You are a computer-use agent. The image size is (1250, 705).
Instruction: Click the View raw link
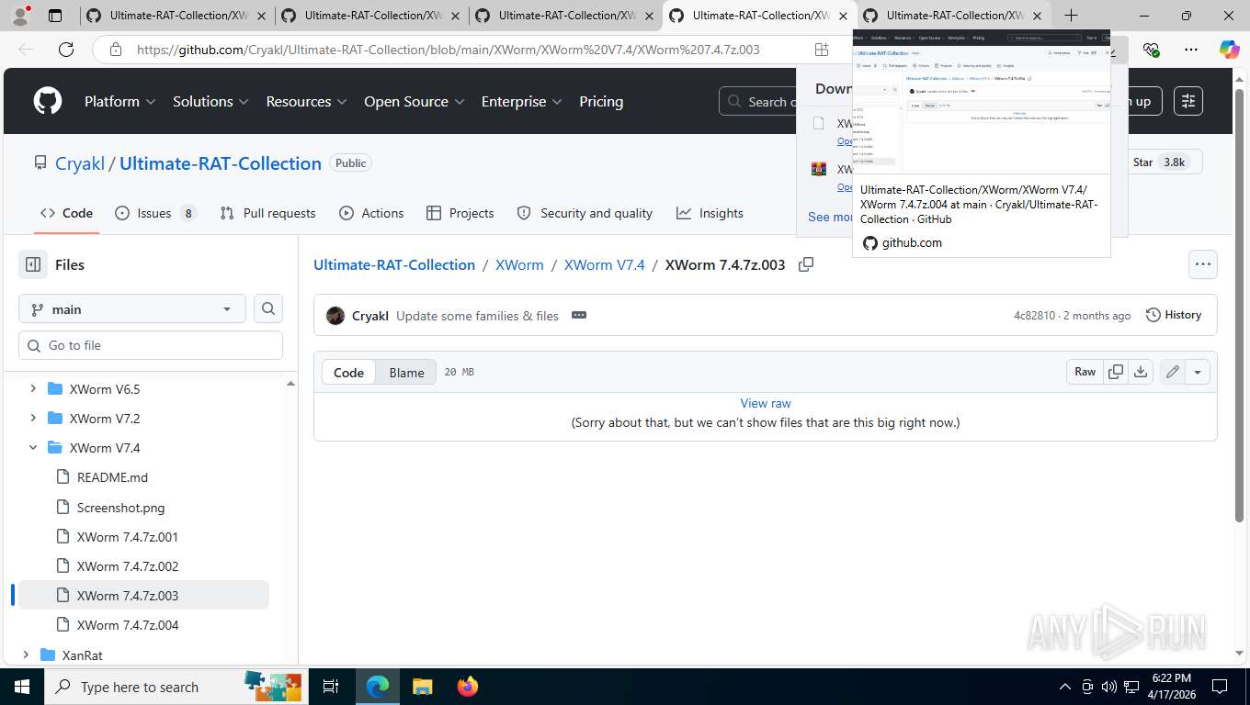(x=766, y=403)
